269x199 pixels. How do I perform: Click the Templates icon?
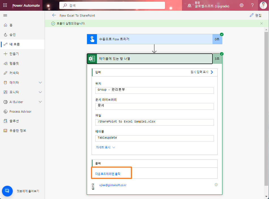pyautogui.click(x=5, y=64)
